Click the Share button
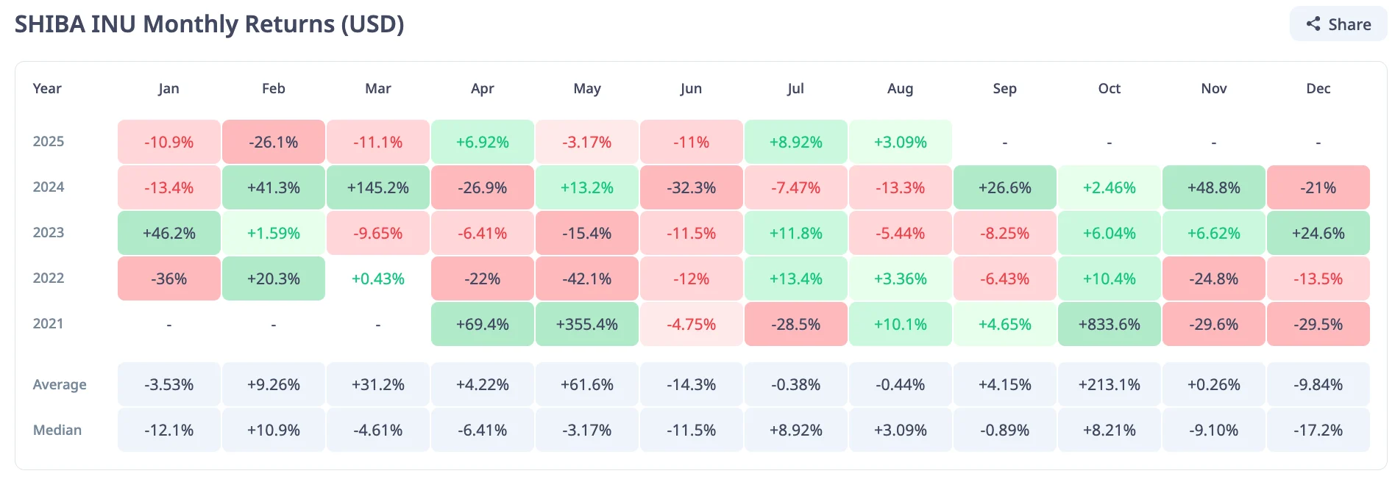Image resolution: width=1395 pixels, height=479 pixels. [x=1338, y=24]
